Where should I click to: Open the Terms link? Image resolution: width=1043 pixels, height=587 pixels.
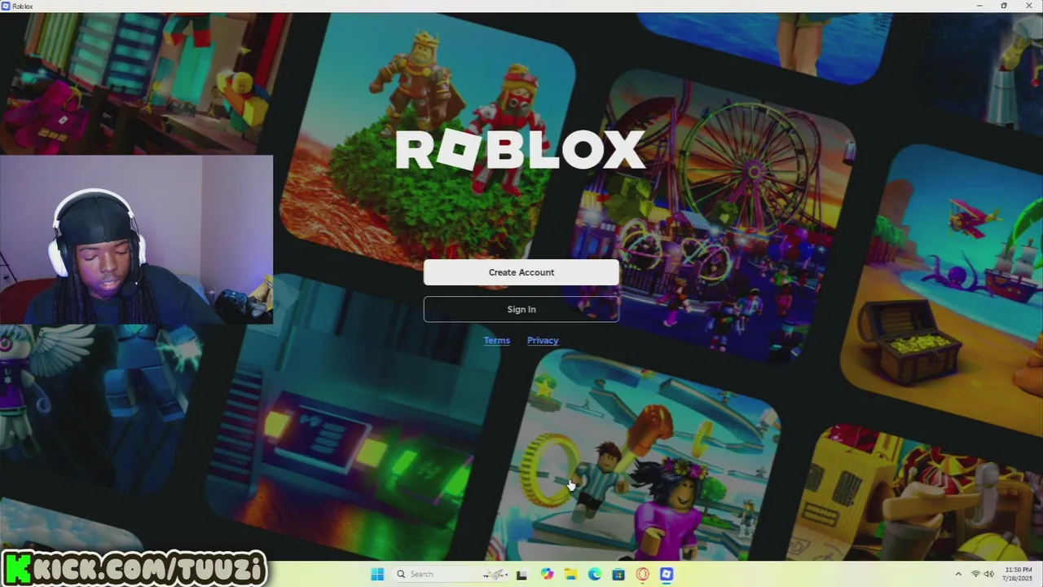point(497,341)
